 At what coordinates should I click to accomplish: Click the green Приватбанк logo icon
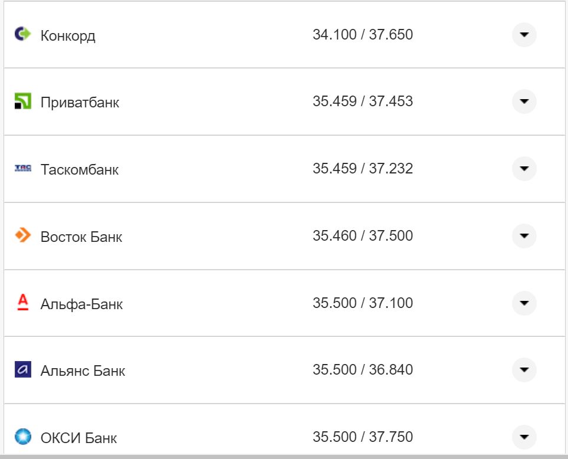click(22, 101)
